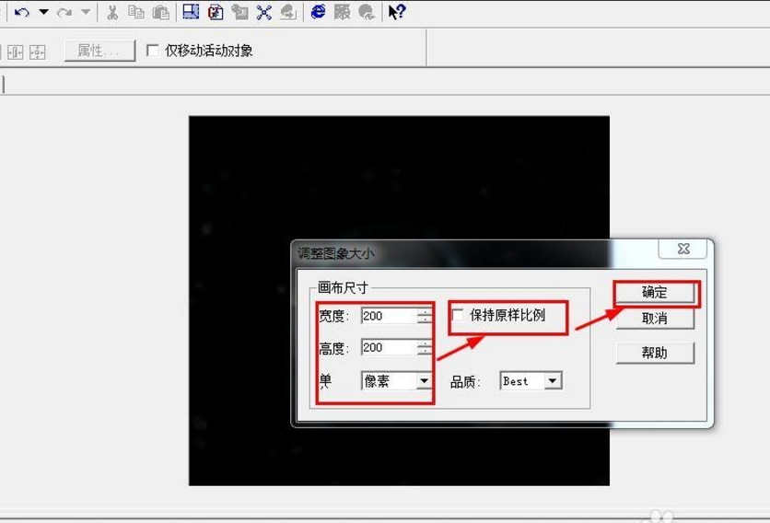
Task: Toggle 保持原样比例 checkbox
Action: (458, 315)
